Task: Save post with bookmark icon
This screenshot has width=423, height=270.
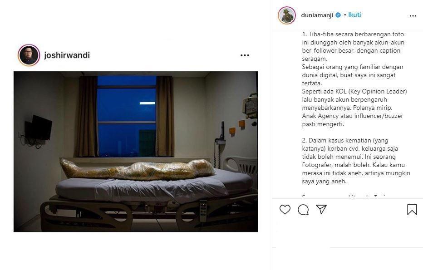Action: point(412,210)
